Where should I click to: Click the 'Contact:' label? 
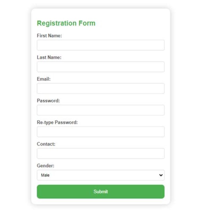(46, 144)
